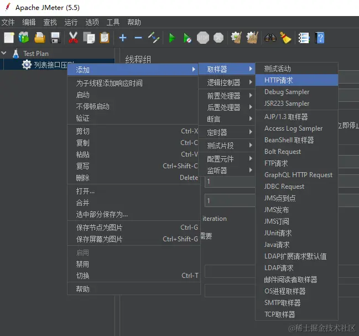Open the Templates icon in toolbar

pos(24,38)
